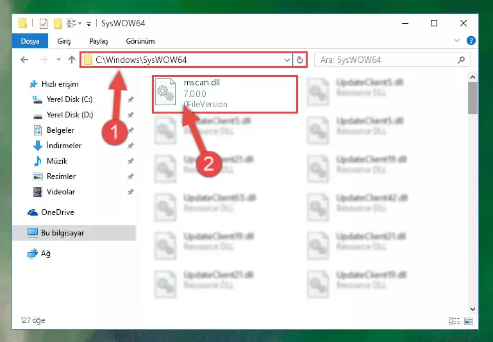Open the Explorer help button
This screenshot has height=342, width=493.
[x=471, y=40]
